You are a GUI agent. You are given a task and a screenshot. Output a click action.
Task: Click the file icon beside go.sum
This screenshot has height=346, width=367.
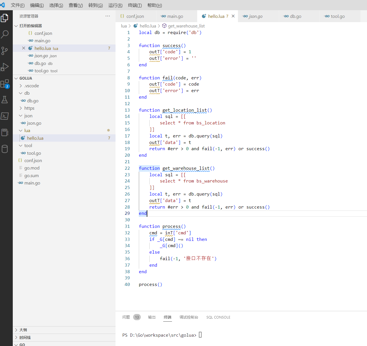click(x=20, y=175)
